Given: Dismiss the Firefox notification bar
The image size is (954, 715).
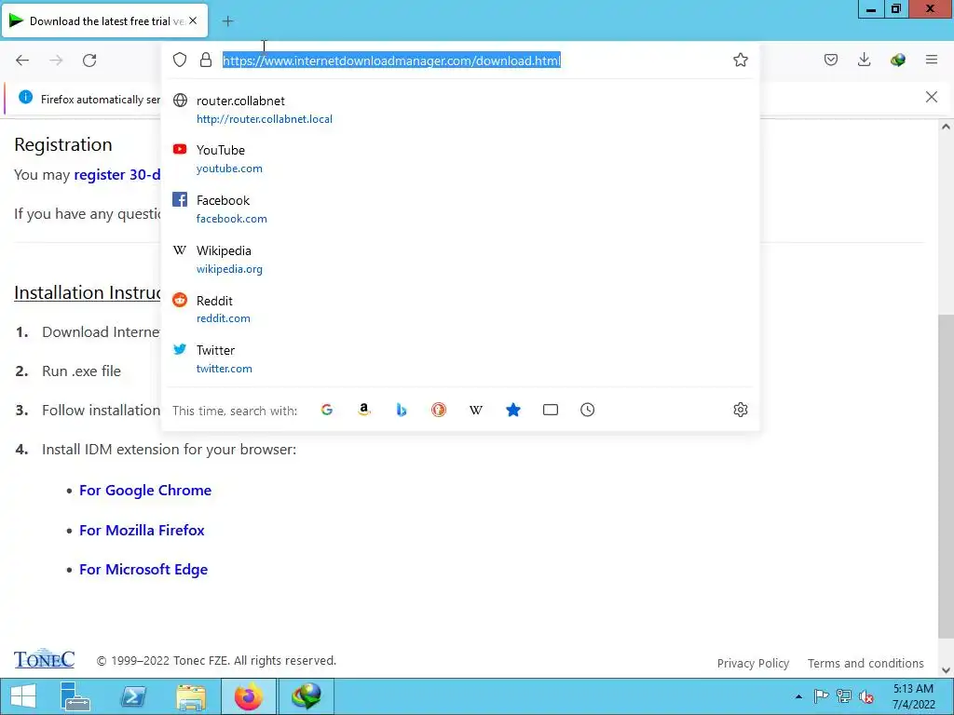Looking at the screenshot, I should (x=932, y=97).
